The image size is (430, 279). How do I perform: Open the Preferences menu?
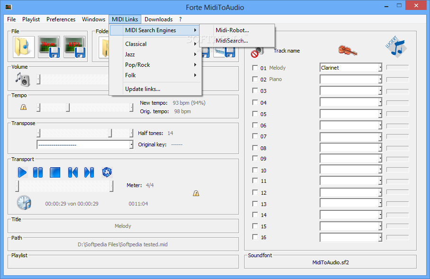coord(61,19)
